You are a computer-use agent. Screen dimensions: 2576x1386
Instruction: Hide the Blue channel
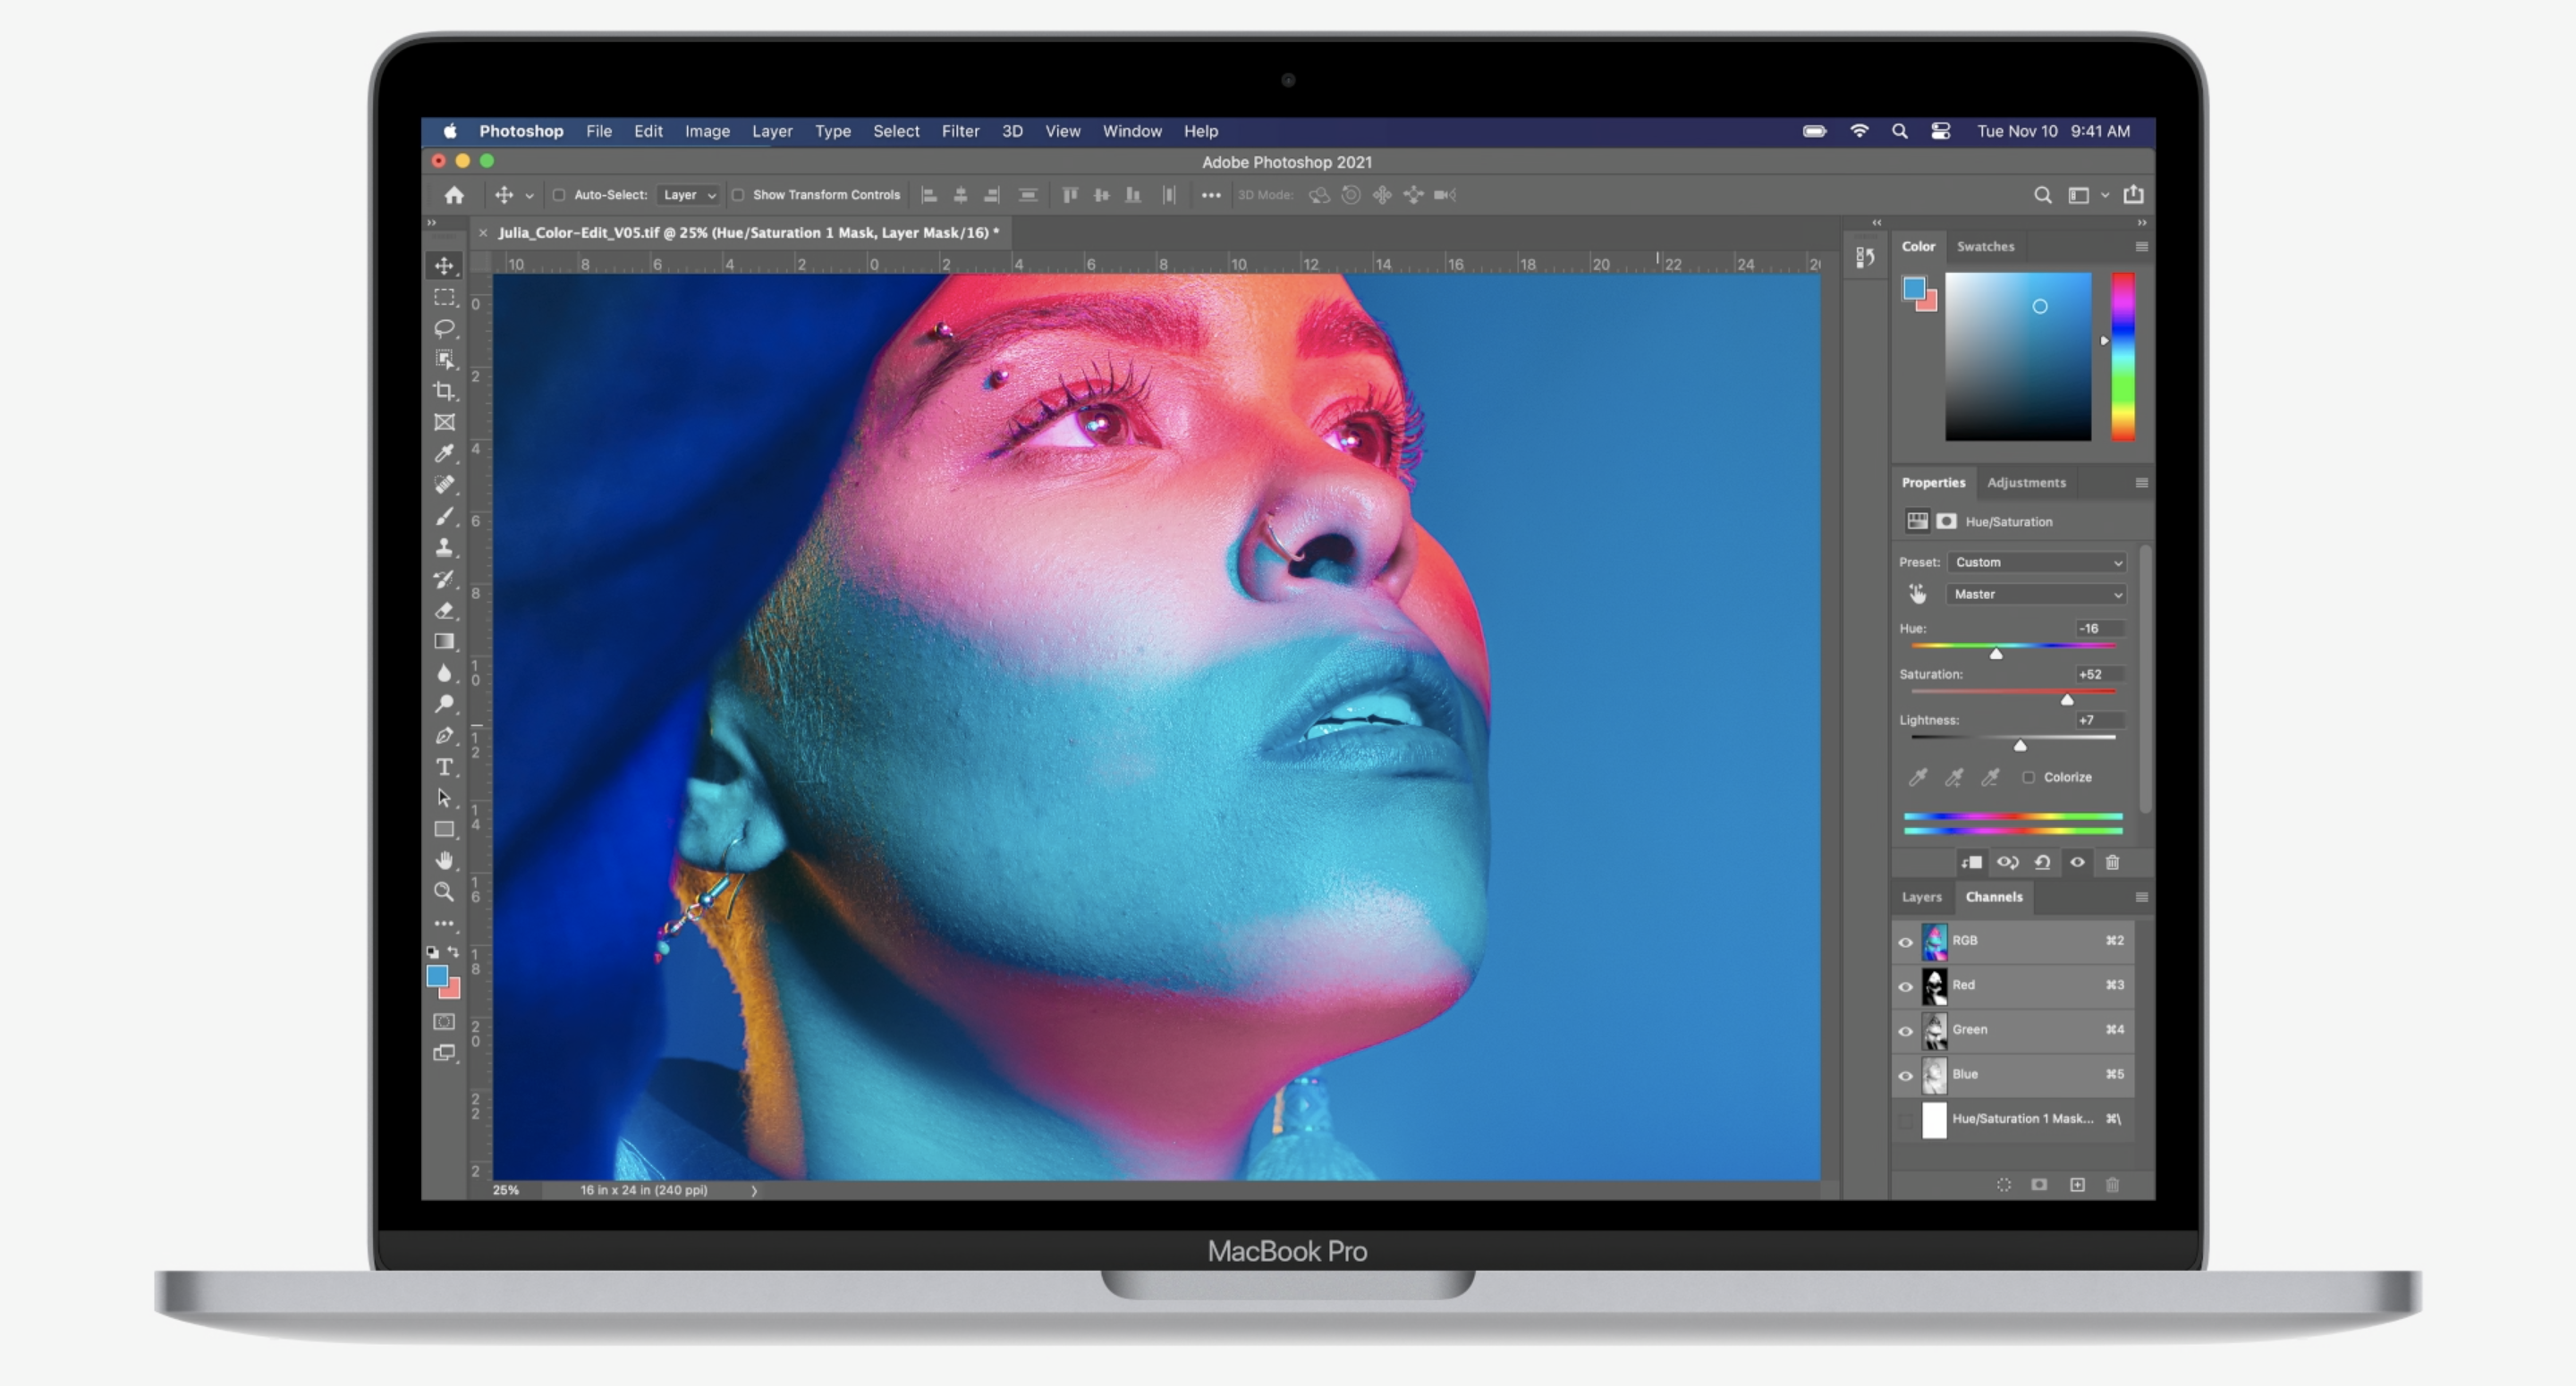pyautogui.click(x=1906, y=1075)
